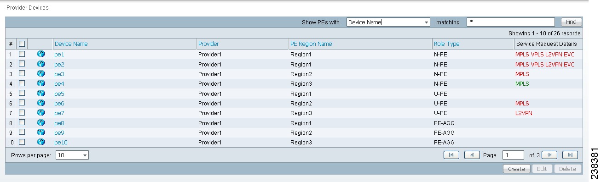The height and width of the screenshot is (182, 601).
Task: Click the Create button
Action: click(516, 169)
